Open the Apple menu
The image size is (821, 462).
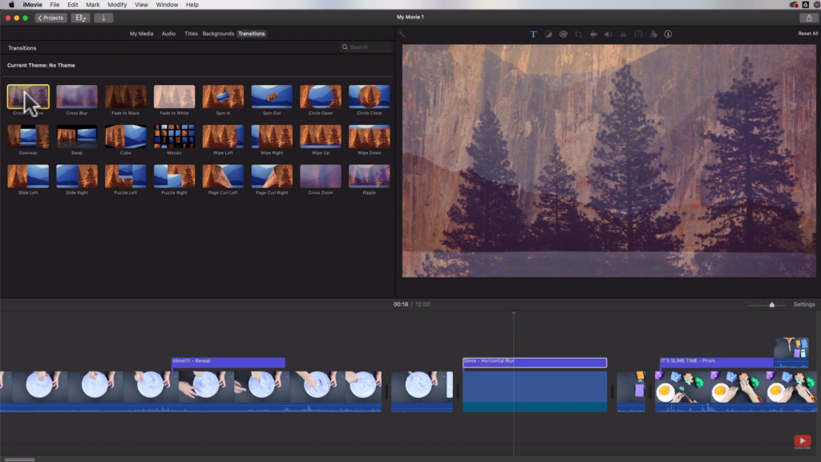[x=11, y=5]
